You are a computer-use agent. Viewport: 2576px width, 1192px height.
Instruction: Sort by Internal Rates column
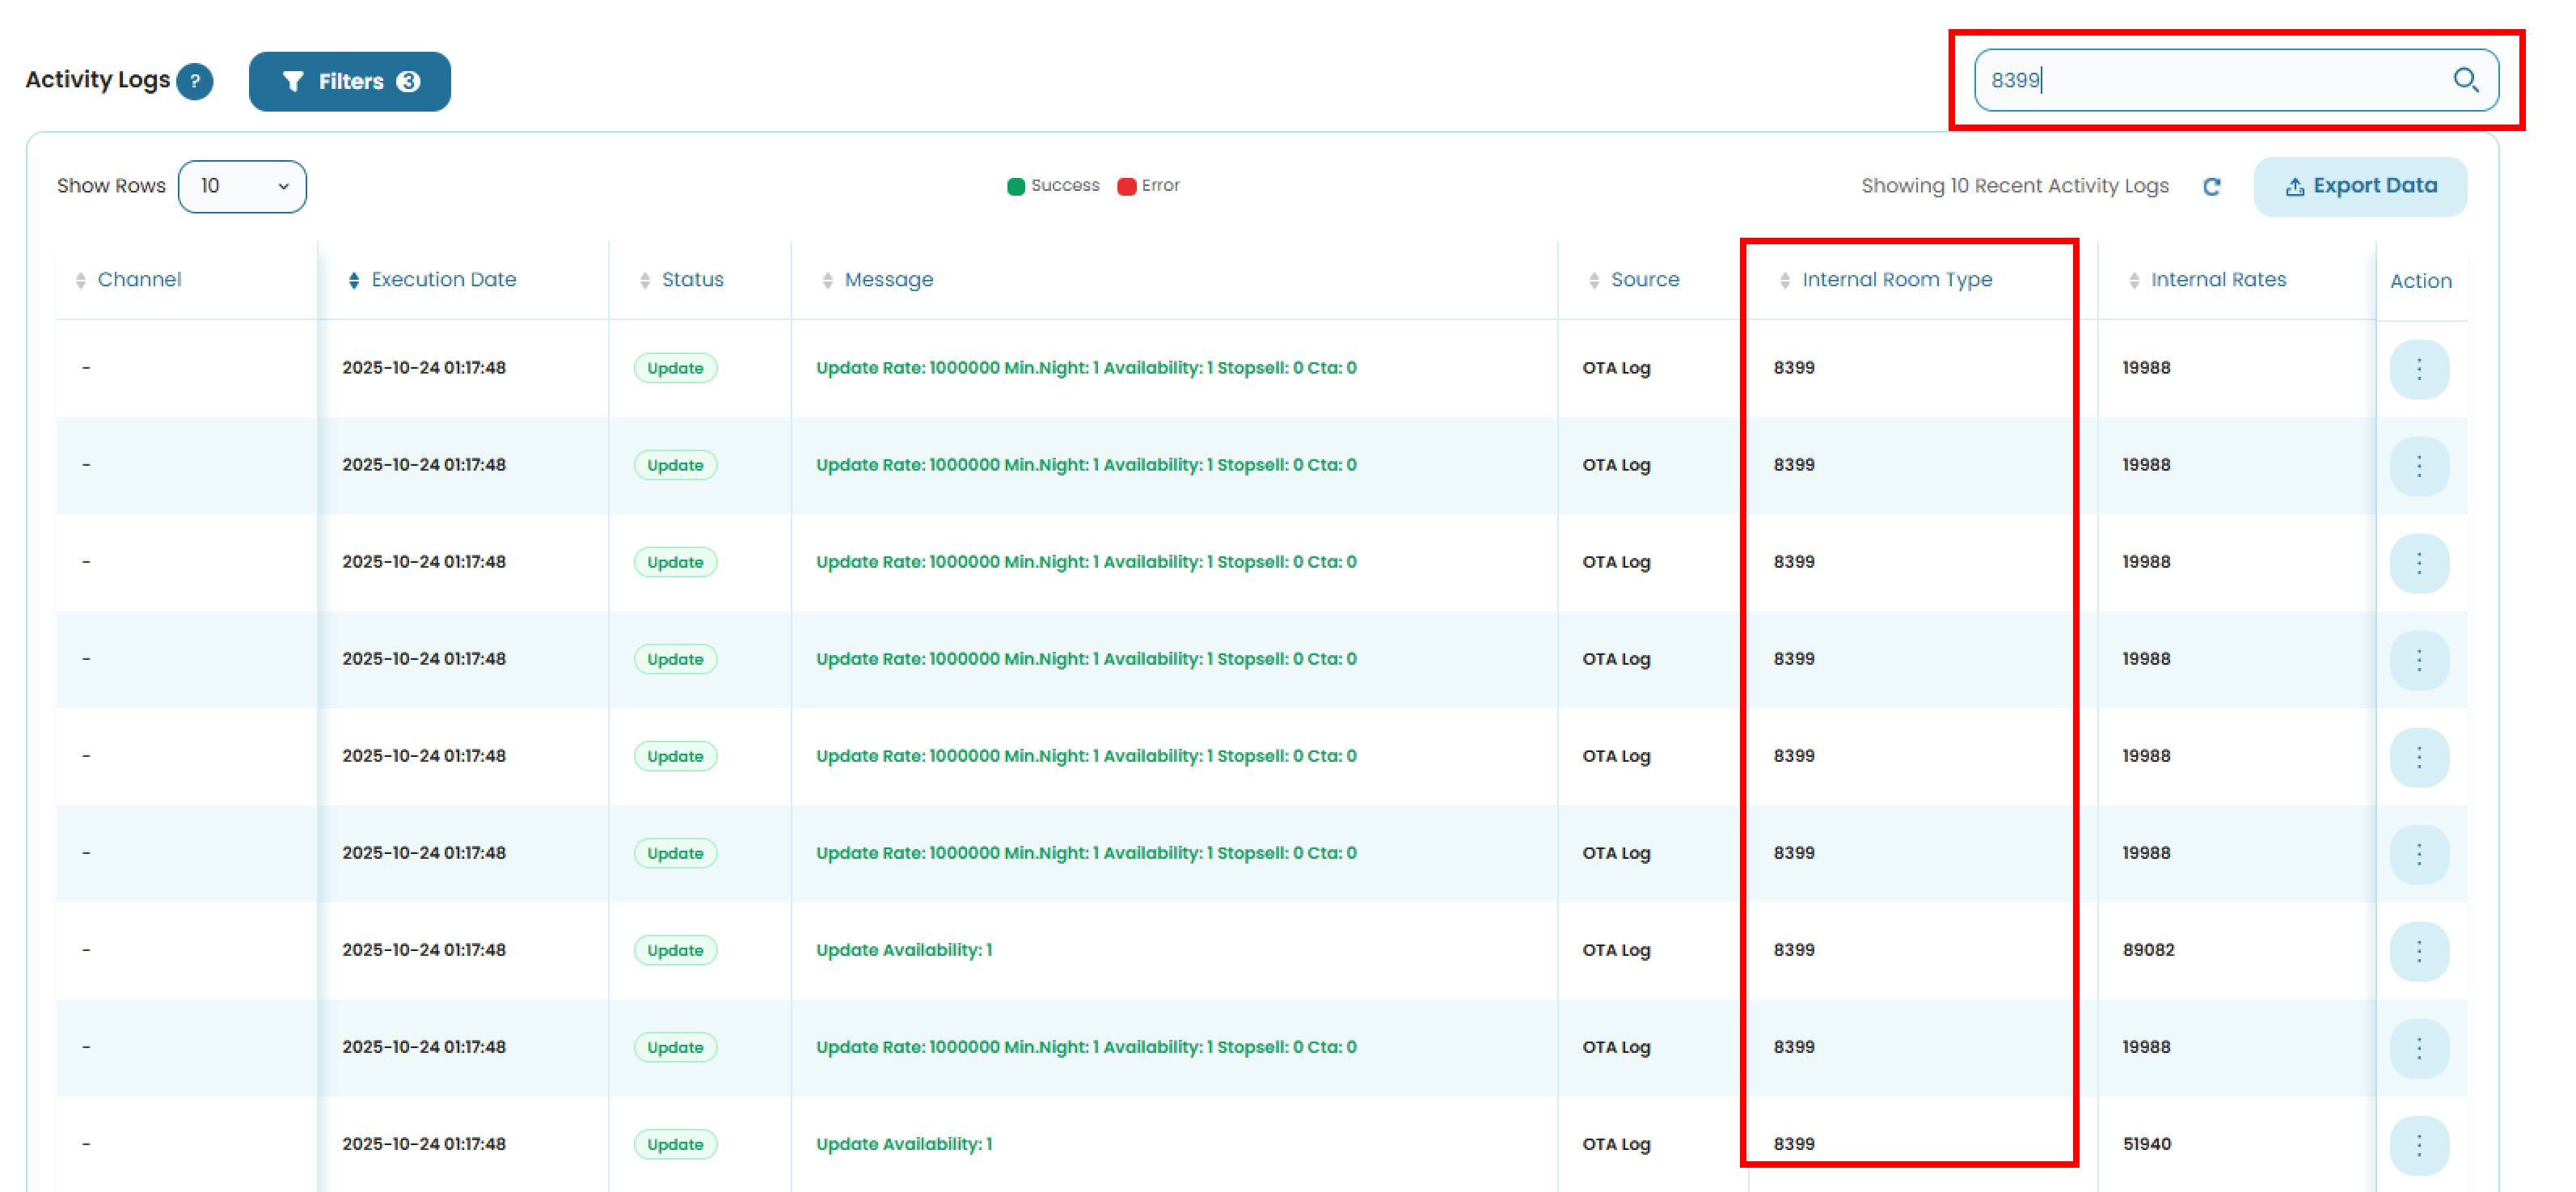[x=2217, y=280]
